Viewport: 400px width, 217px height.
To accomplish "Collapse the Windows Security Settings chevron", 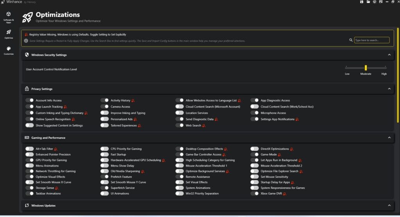I will 389,55.
